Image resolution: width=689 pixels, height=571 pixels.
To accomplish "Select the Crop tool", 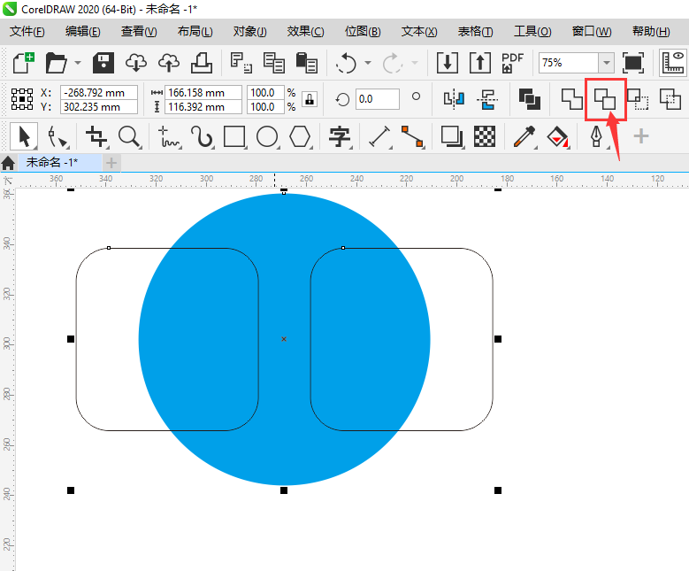I will (x=96, y=137).
